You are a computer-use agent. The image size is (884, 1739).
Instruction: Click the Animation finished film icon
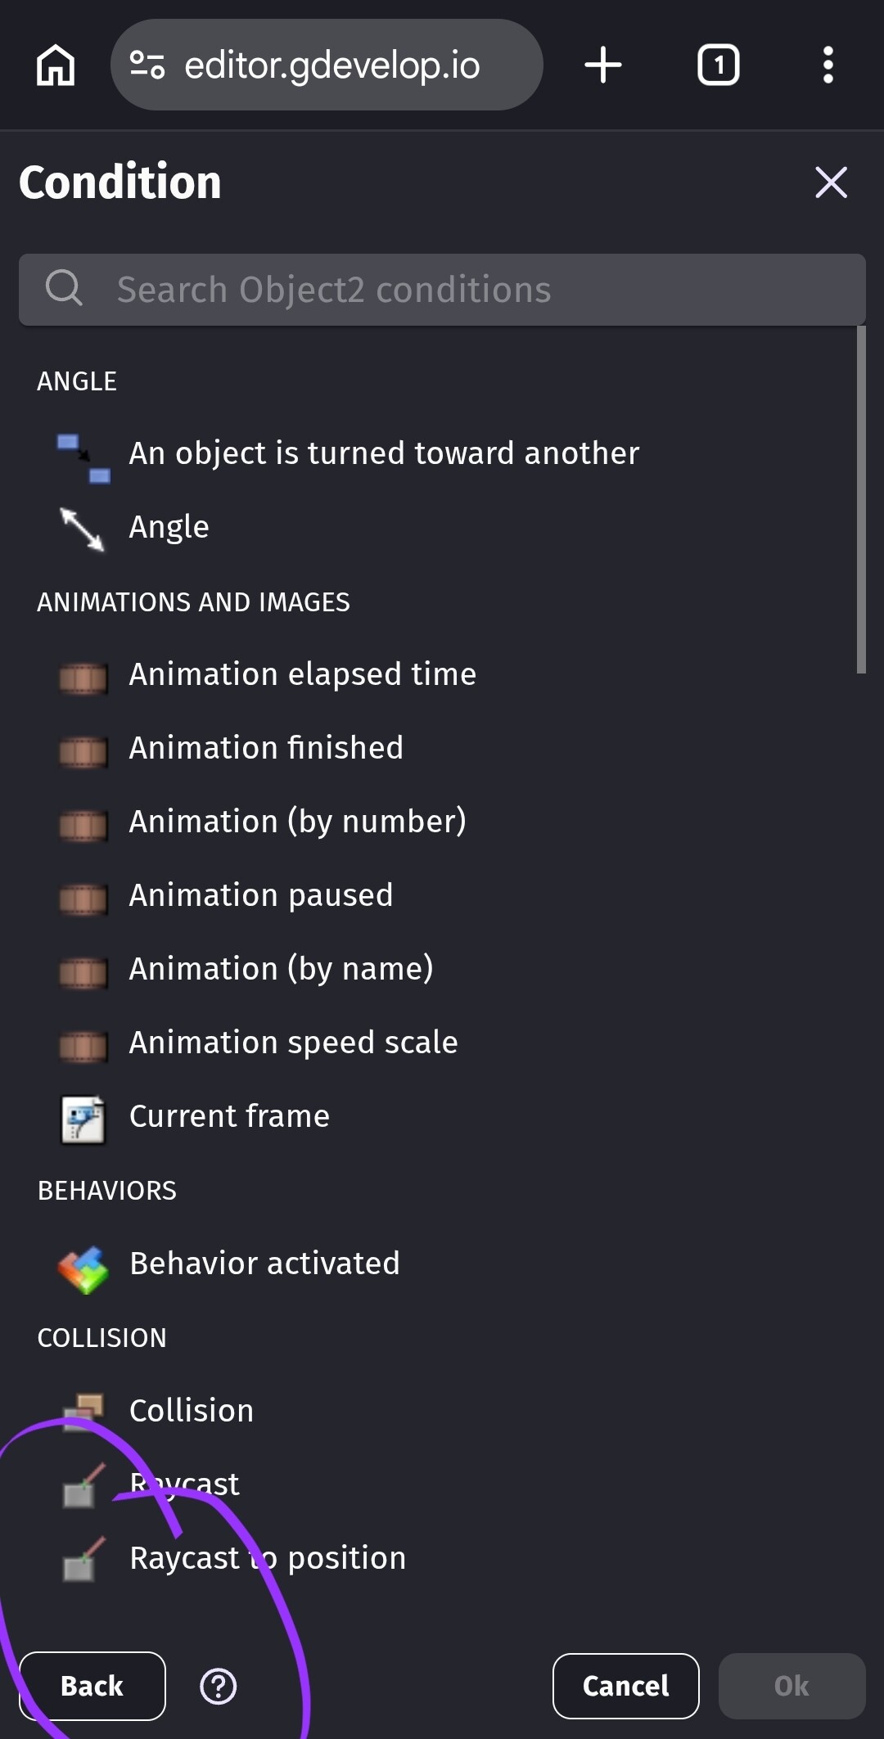(83, 750)
